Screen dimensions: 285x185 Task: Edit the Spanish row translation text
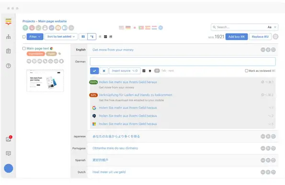tap(100, 160)
